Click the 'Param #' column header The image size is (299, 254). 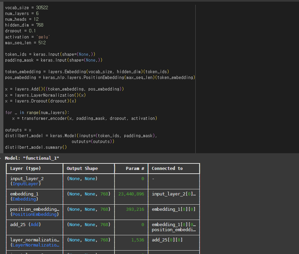135,169
